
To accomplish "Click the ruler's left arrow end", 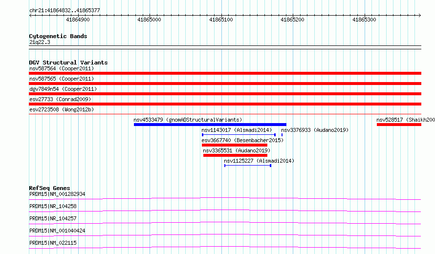I will [30, 16].
